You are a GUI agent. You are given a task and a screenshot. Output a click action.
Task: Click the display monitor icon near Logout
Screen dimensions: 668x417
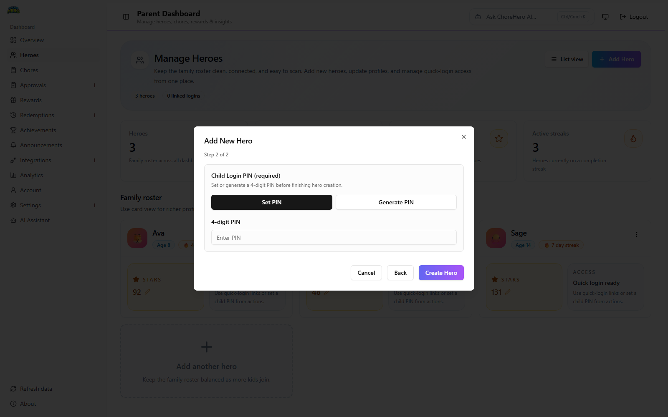coord(605,17)
